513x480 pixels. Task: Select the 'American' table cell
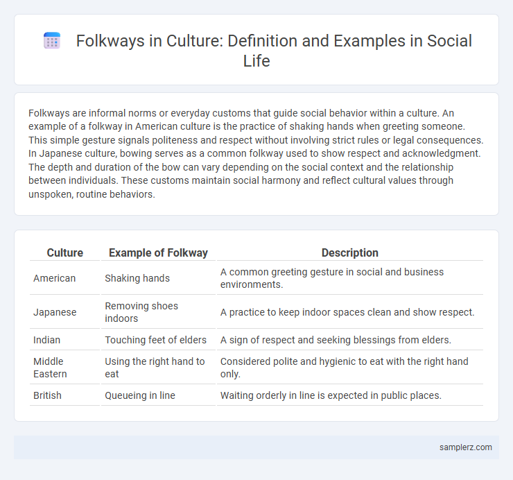64,278
